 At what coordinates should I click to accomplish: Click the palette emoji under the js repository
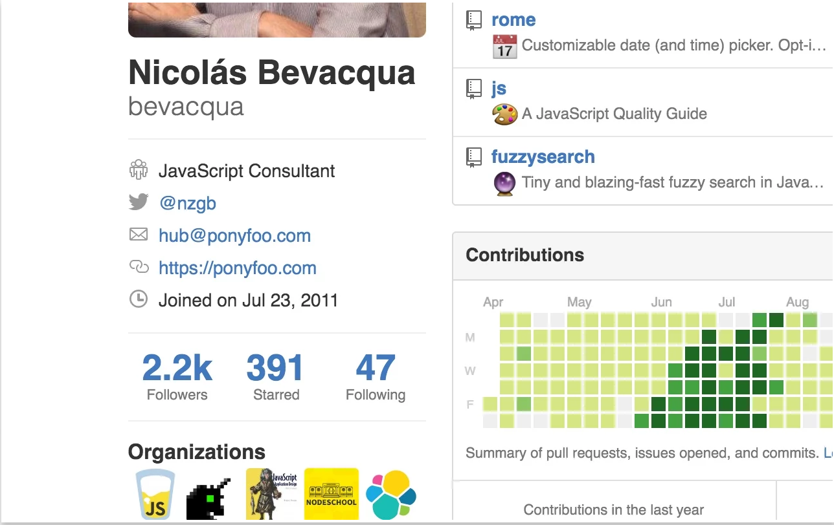click(x=504, y=114)
